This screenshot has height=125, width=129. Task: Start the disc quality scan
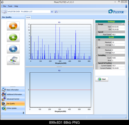(x=102, y=79)
